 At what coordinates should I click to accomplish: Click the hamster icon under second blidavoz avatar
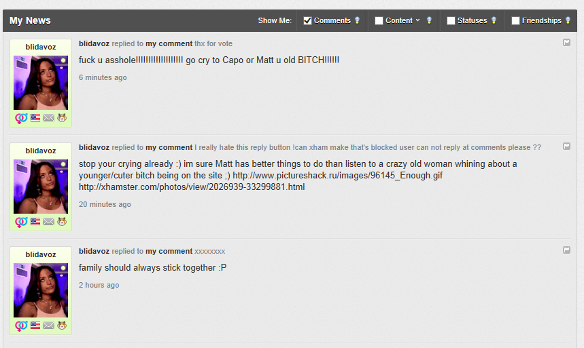(62, 222)
